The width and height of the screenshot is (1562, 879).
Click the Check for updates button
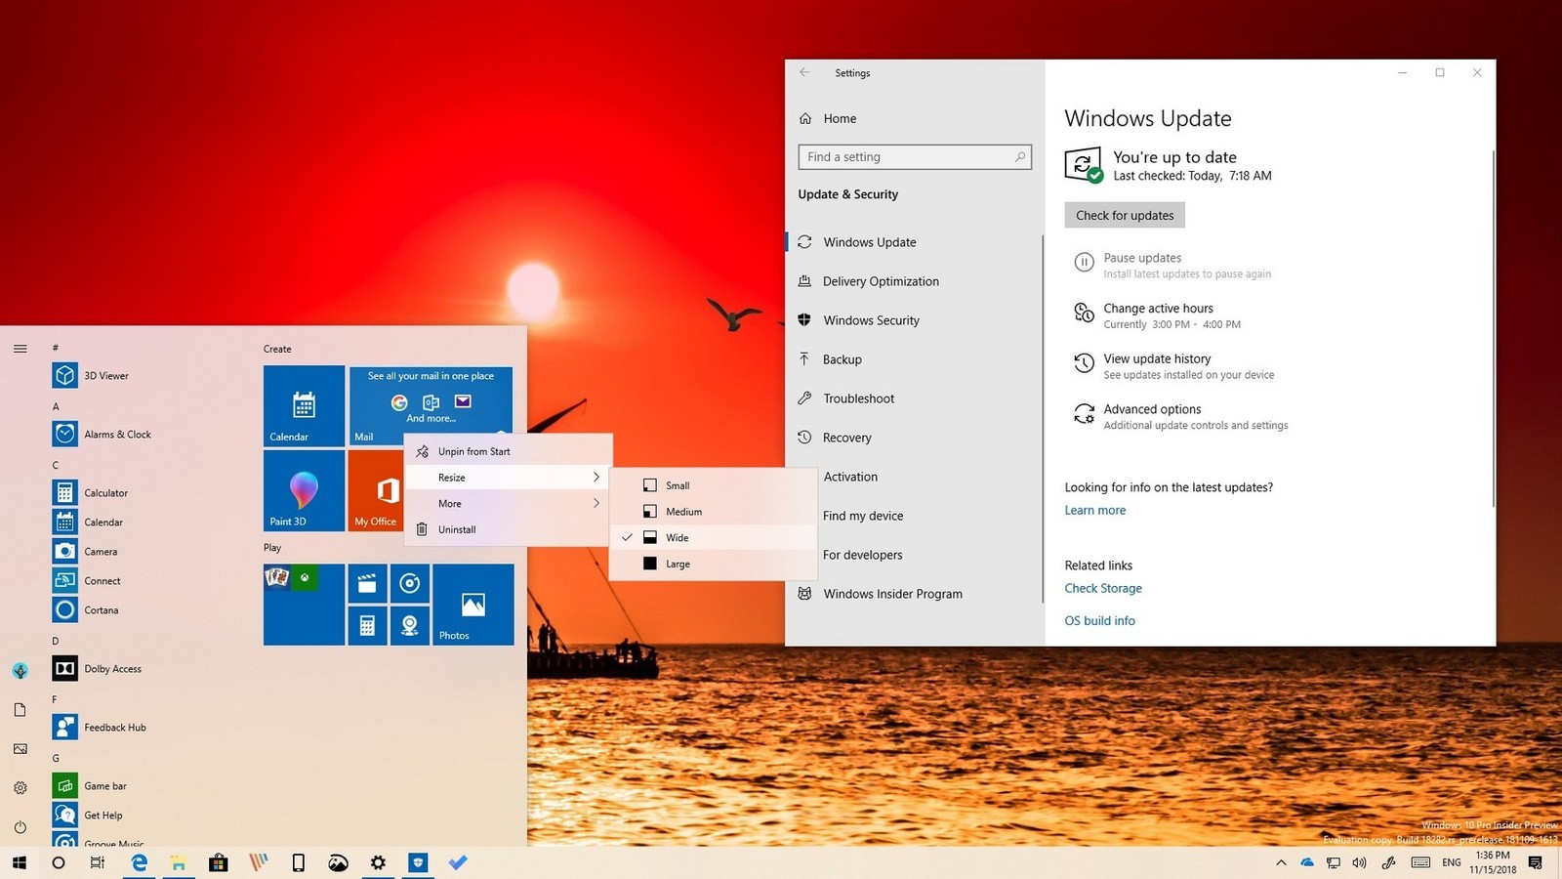coord(1125,216)
